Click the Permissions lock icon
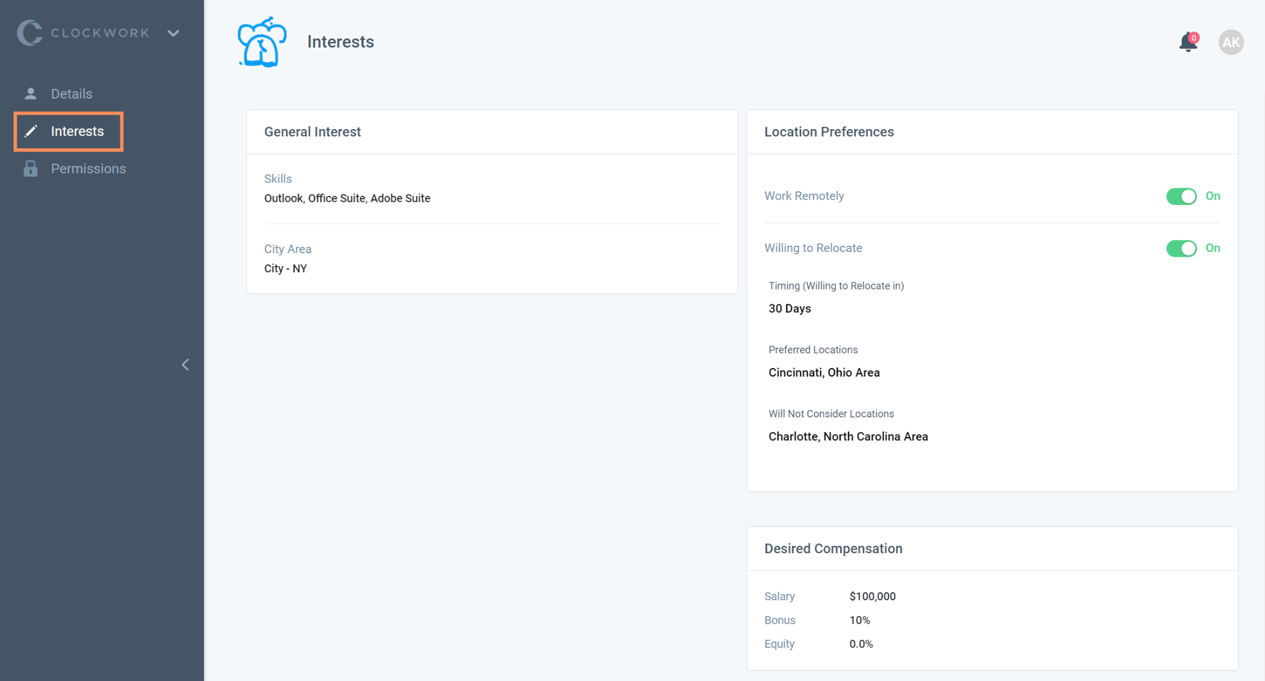The width and height of the screenshot is (1265, 681). (30, 169)
